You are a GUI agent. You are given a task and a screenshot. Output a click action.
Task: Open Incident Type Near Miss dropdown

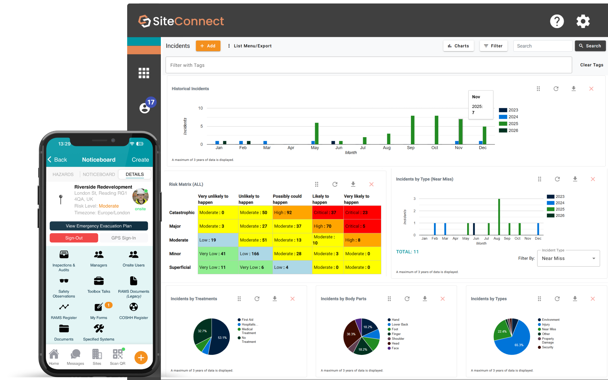pos(568,258)
